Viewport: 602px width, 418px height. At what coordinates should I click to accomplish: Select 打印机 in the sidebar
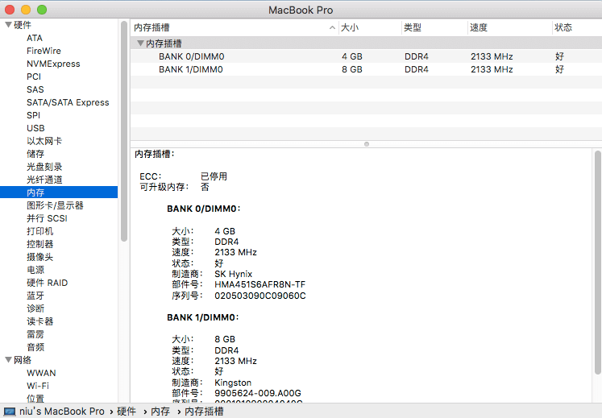pyautogui.click(x=40, y=231)
